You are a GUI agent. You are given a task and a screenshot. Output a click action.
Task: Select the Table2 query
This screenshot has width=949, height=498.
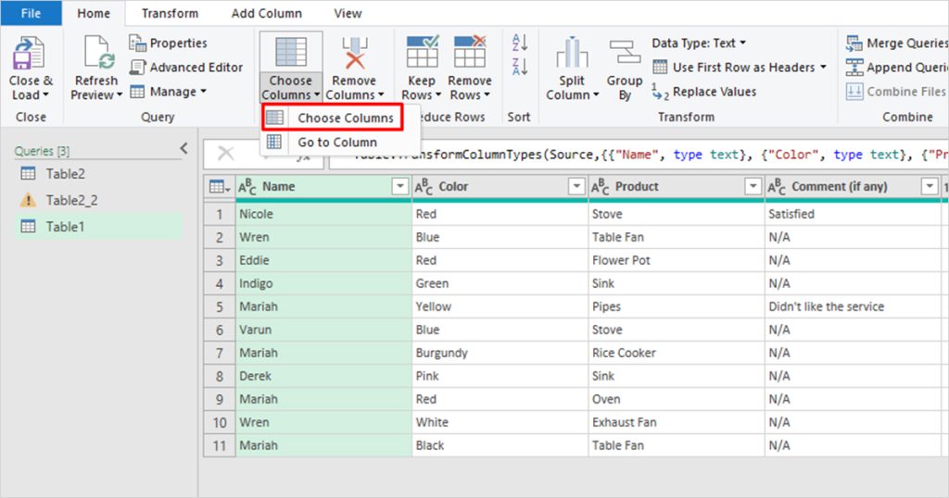tap(98, 174)
